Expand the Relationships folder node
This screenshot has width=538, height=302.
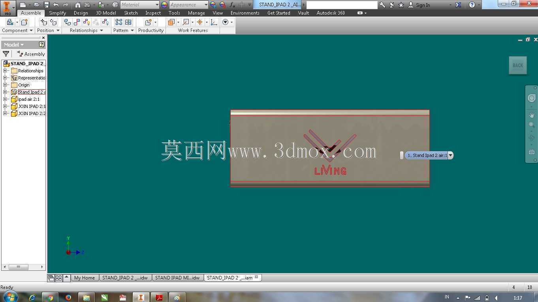coord(5,71)
